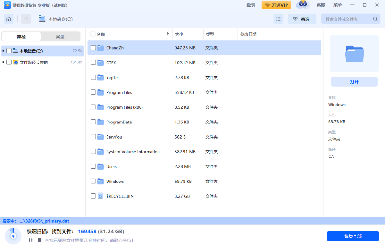Check the Windows folder checkbox
This screenshot has height=245, width=385.
(93, 181)
